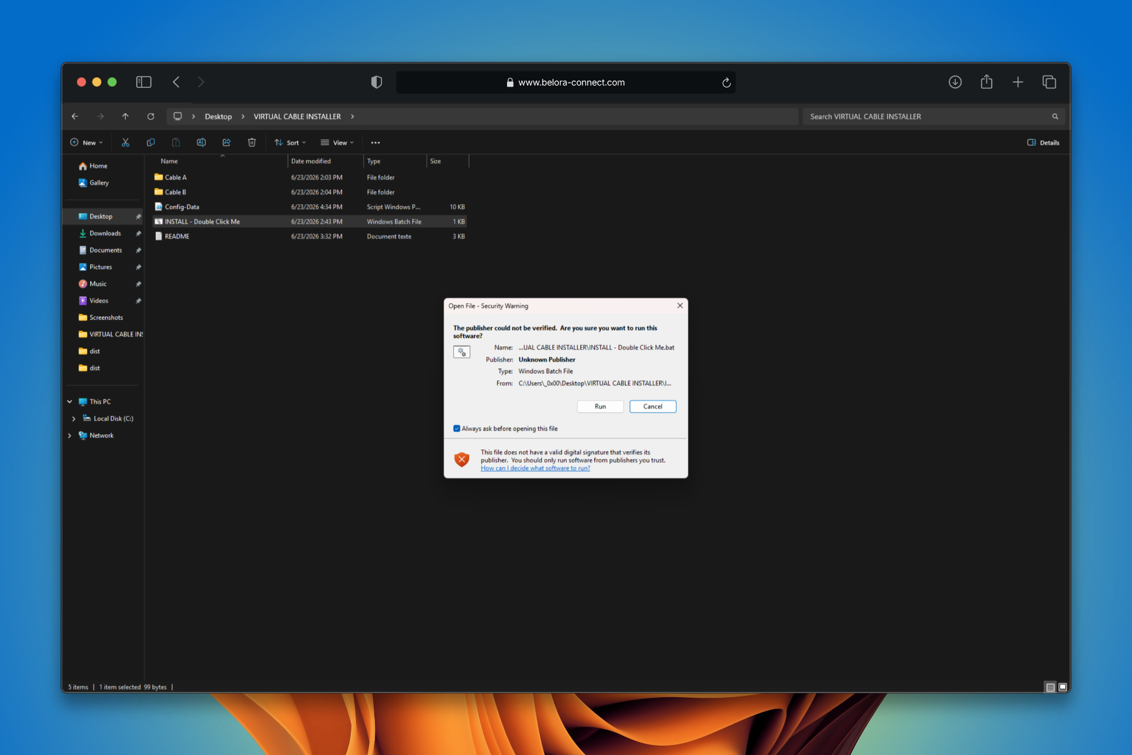Click the search magnifier icon
The image size is (1132, 755).
tap(1055, 116)
